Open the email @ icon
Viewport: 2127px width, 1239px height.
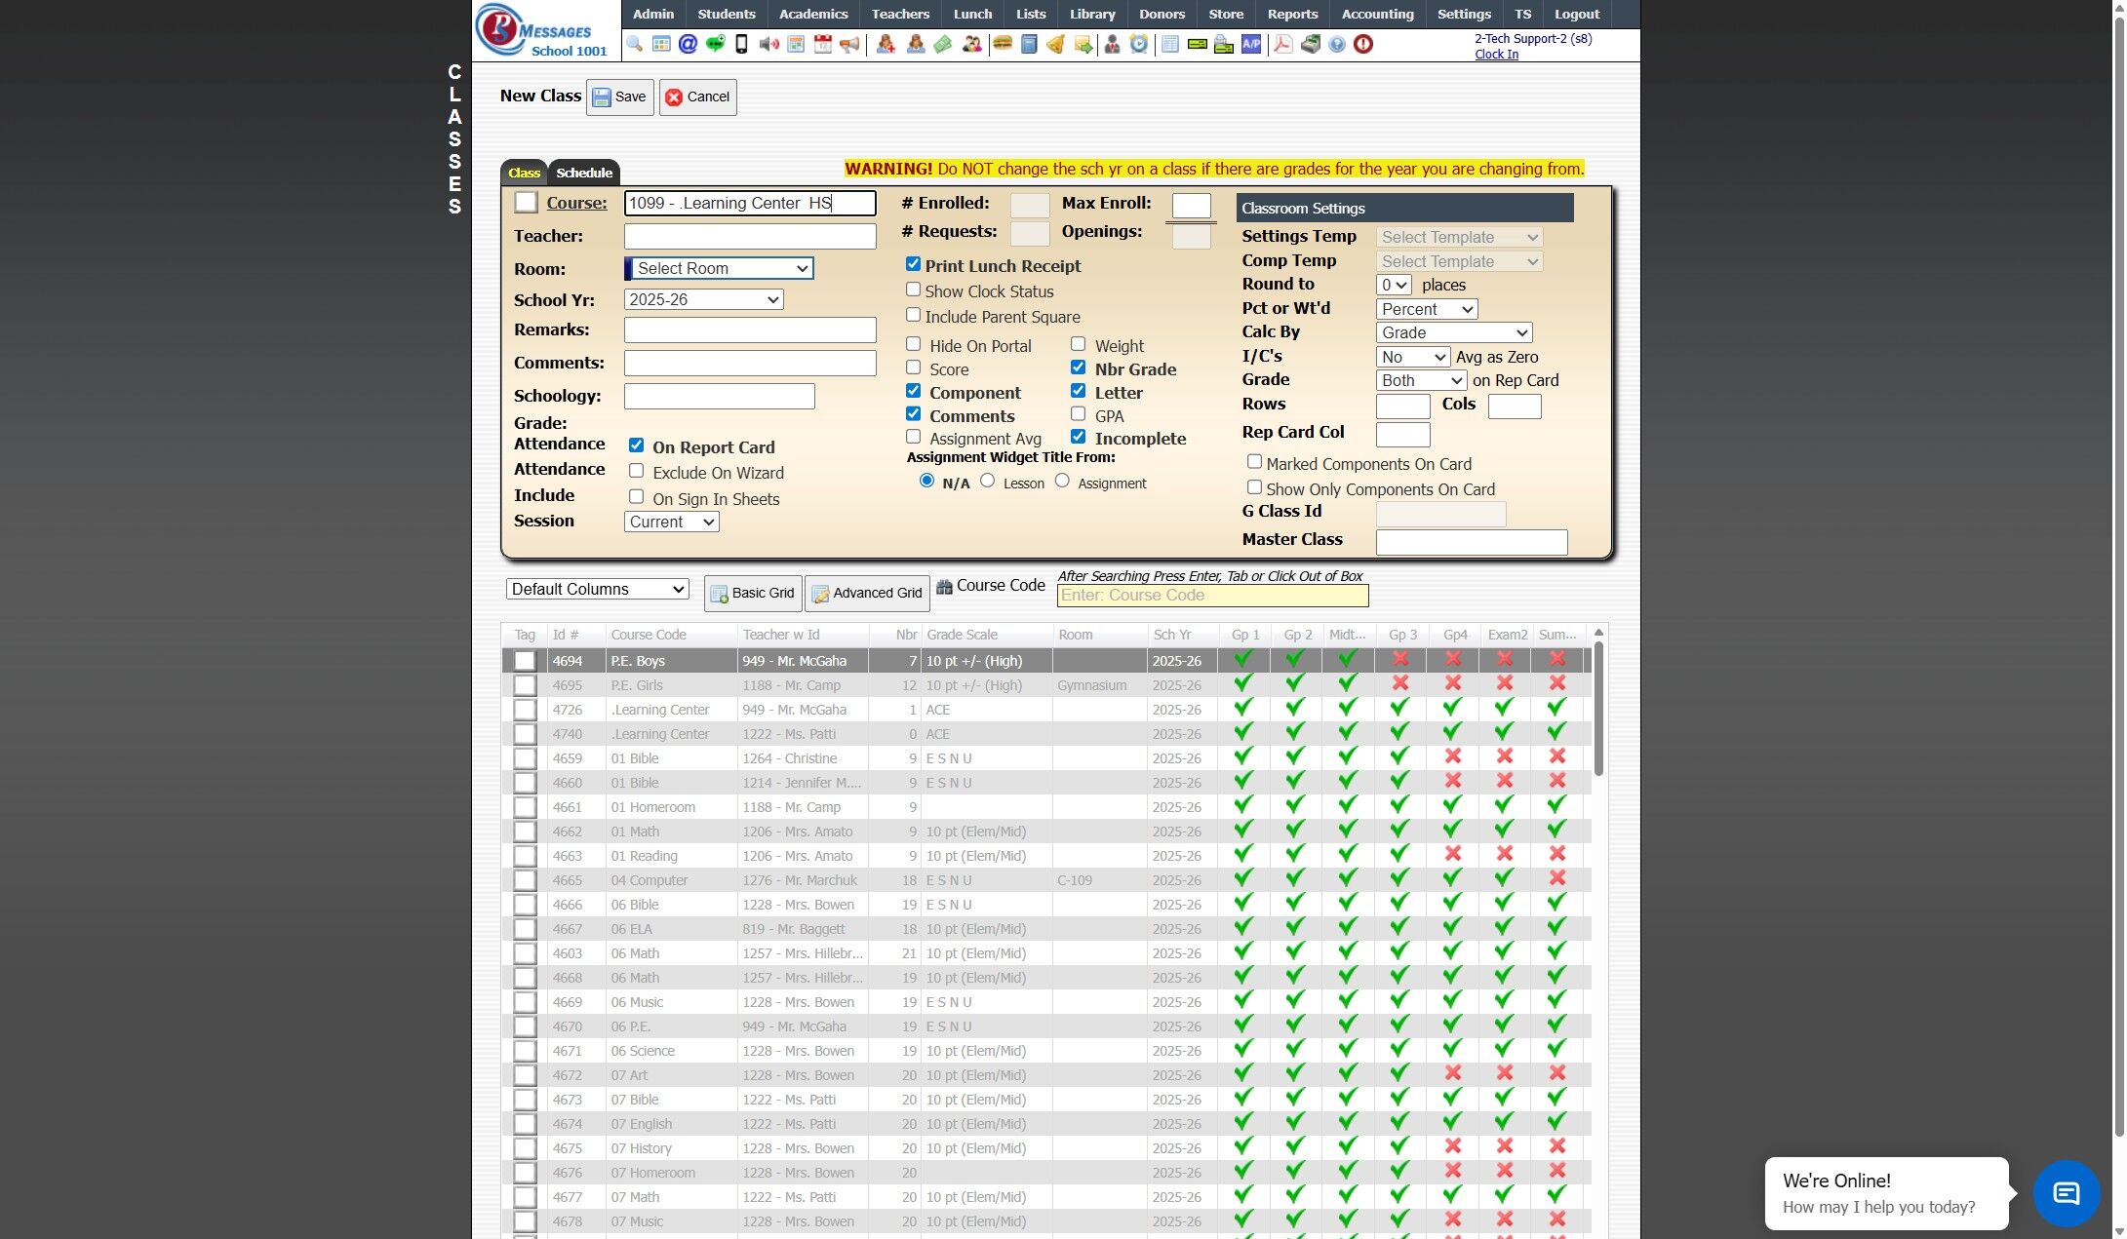[688, 44]
